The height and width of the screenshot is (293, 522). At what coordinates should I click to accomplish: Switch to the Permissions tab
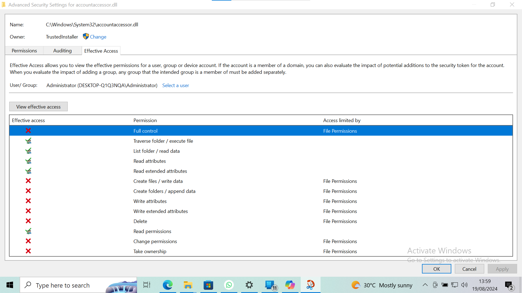(x=24, y=51)
